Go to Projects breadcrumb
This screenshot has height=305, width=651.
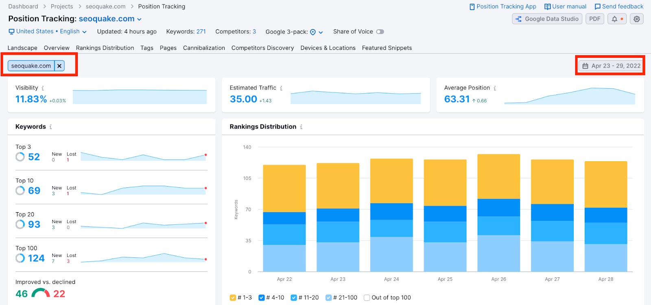point(62,7)
